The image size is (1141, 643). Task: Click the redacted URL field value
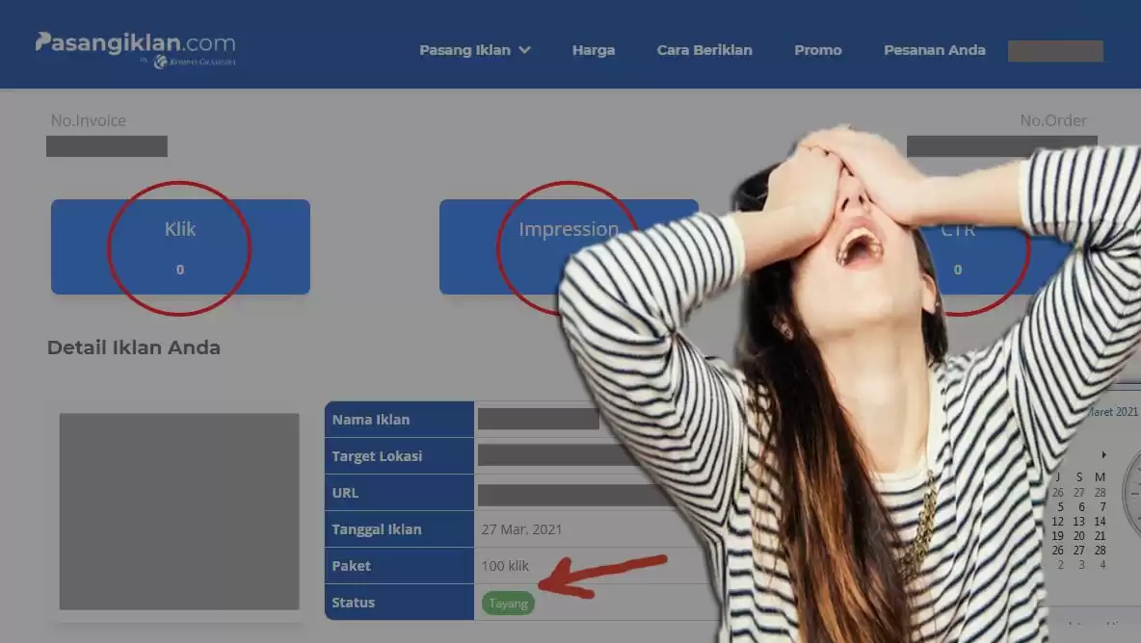click(559, 495)
